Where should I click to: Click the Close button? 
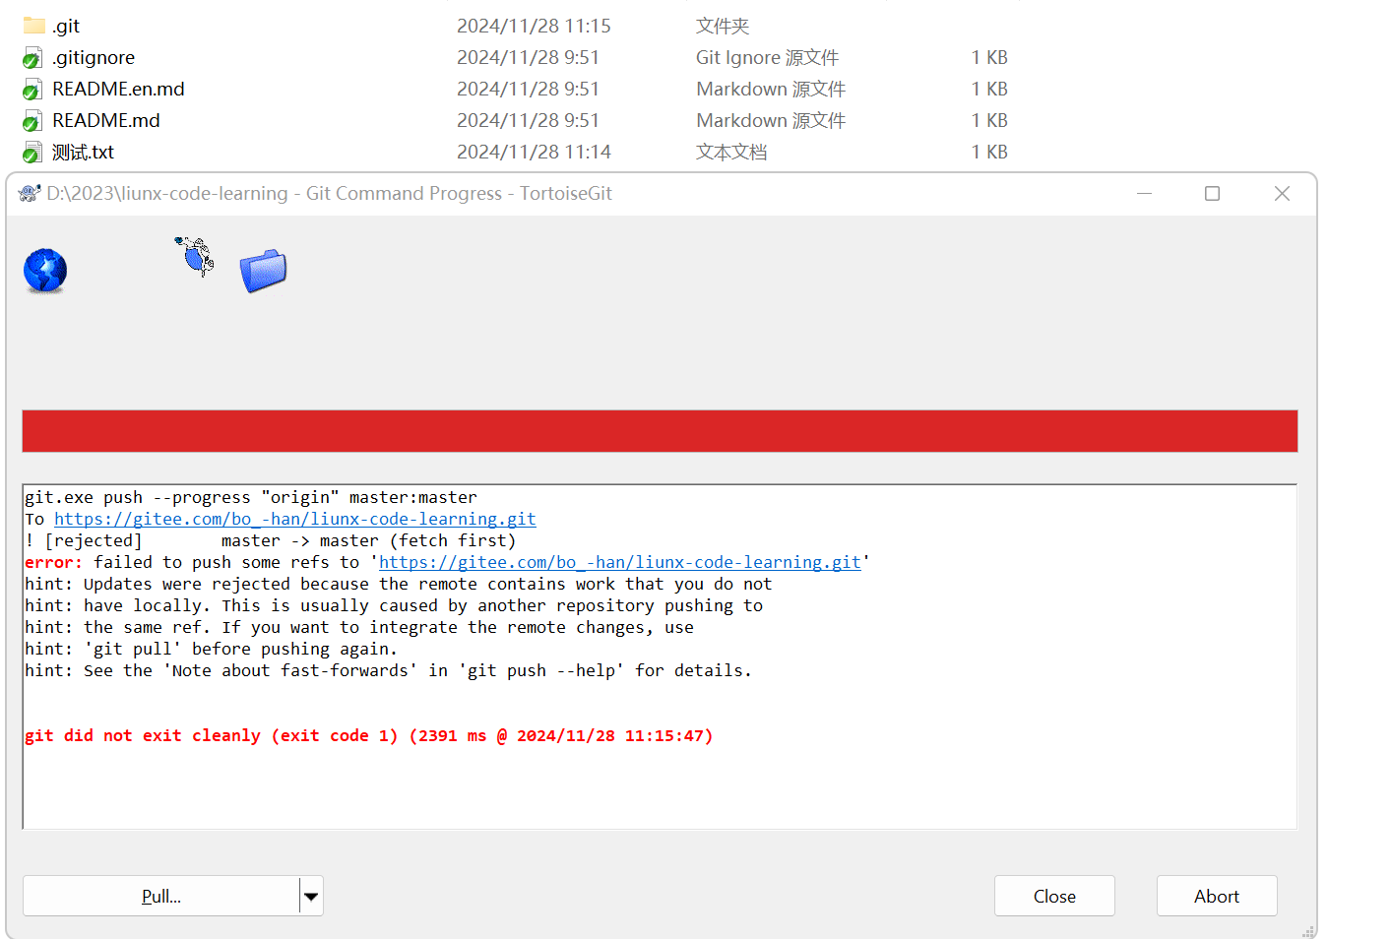pos(1054,897)
